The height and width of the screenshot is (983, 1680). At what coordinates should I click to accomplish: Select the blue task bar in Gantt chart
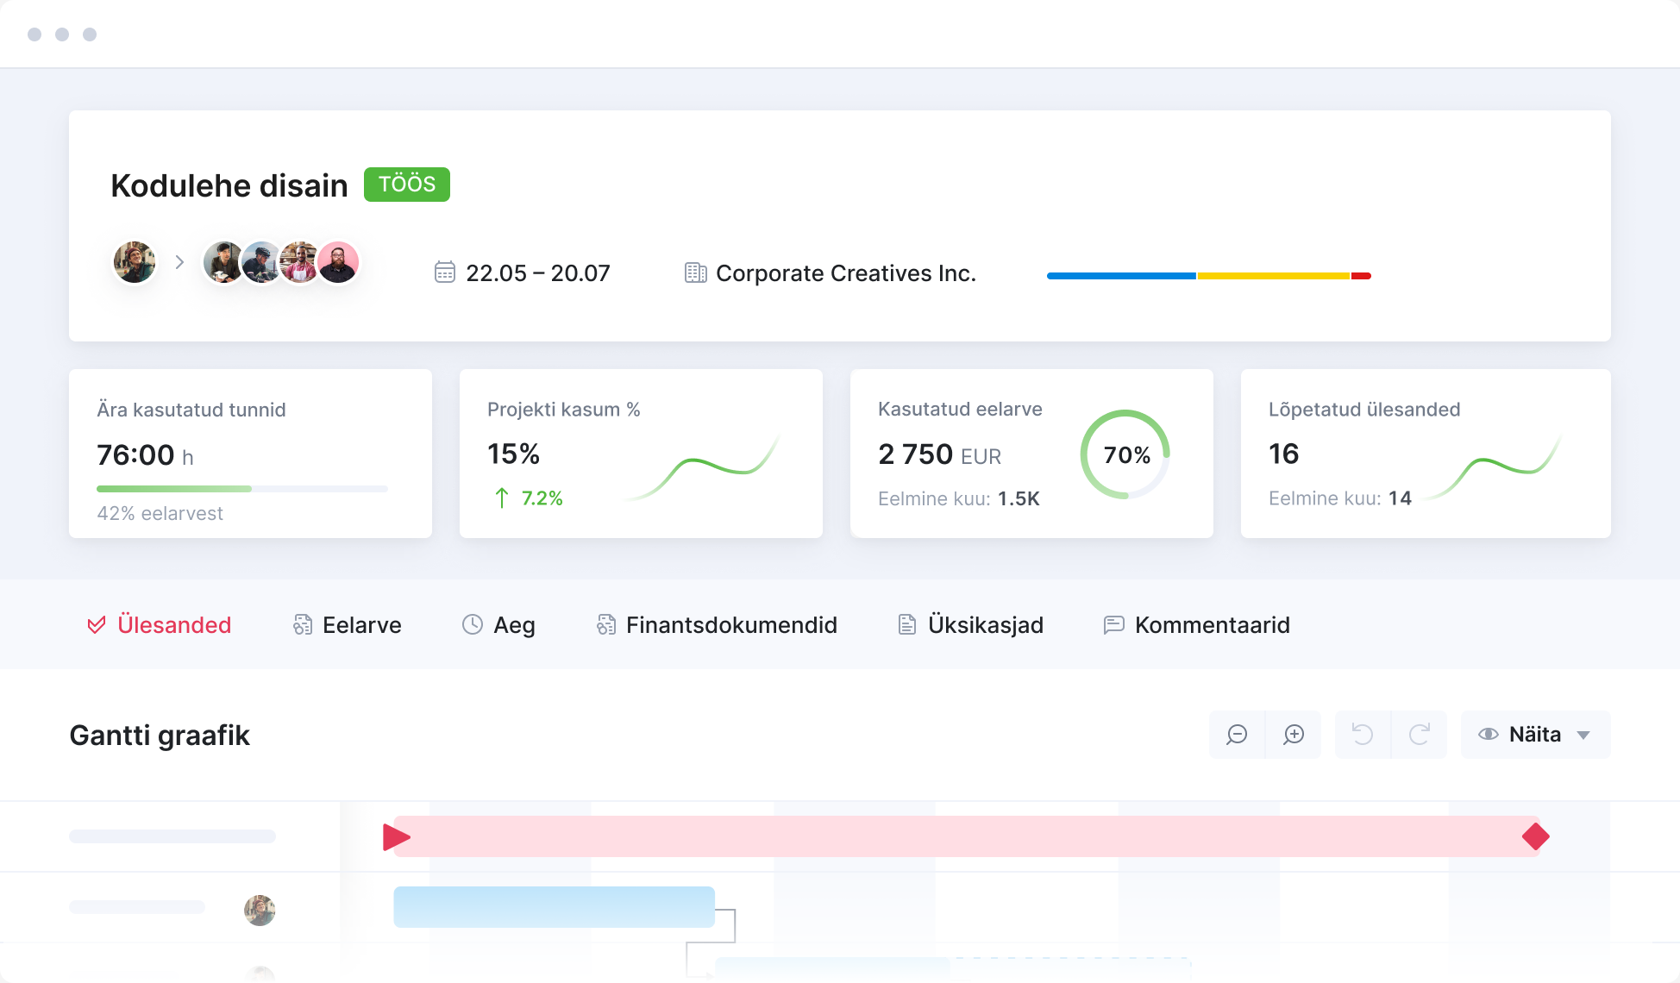click(554, 907)
